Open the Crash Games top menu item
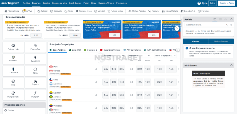 pos(75,3)
